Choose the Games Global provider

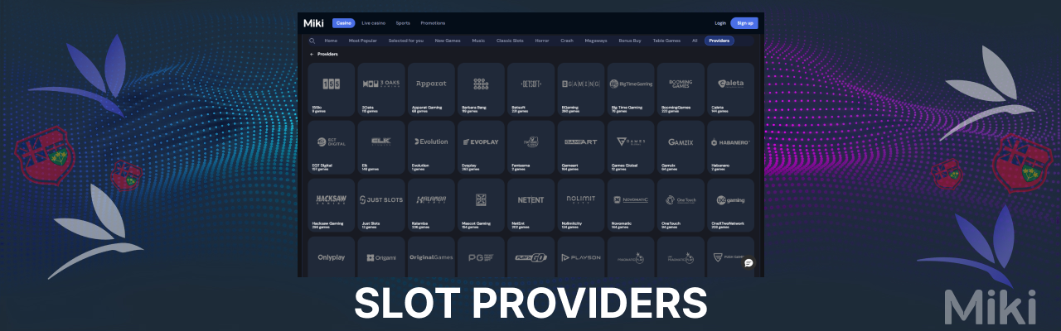click(x=631, y=147)
